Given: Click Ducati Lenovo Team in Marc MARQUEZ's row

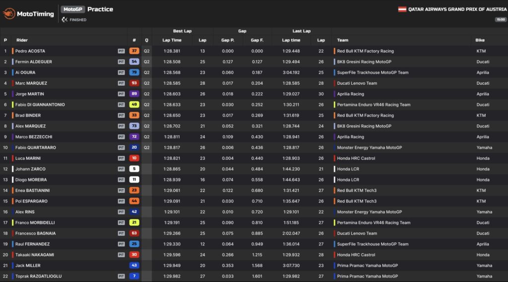Looking at the screenshot, I should point(357,83).
